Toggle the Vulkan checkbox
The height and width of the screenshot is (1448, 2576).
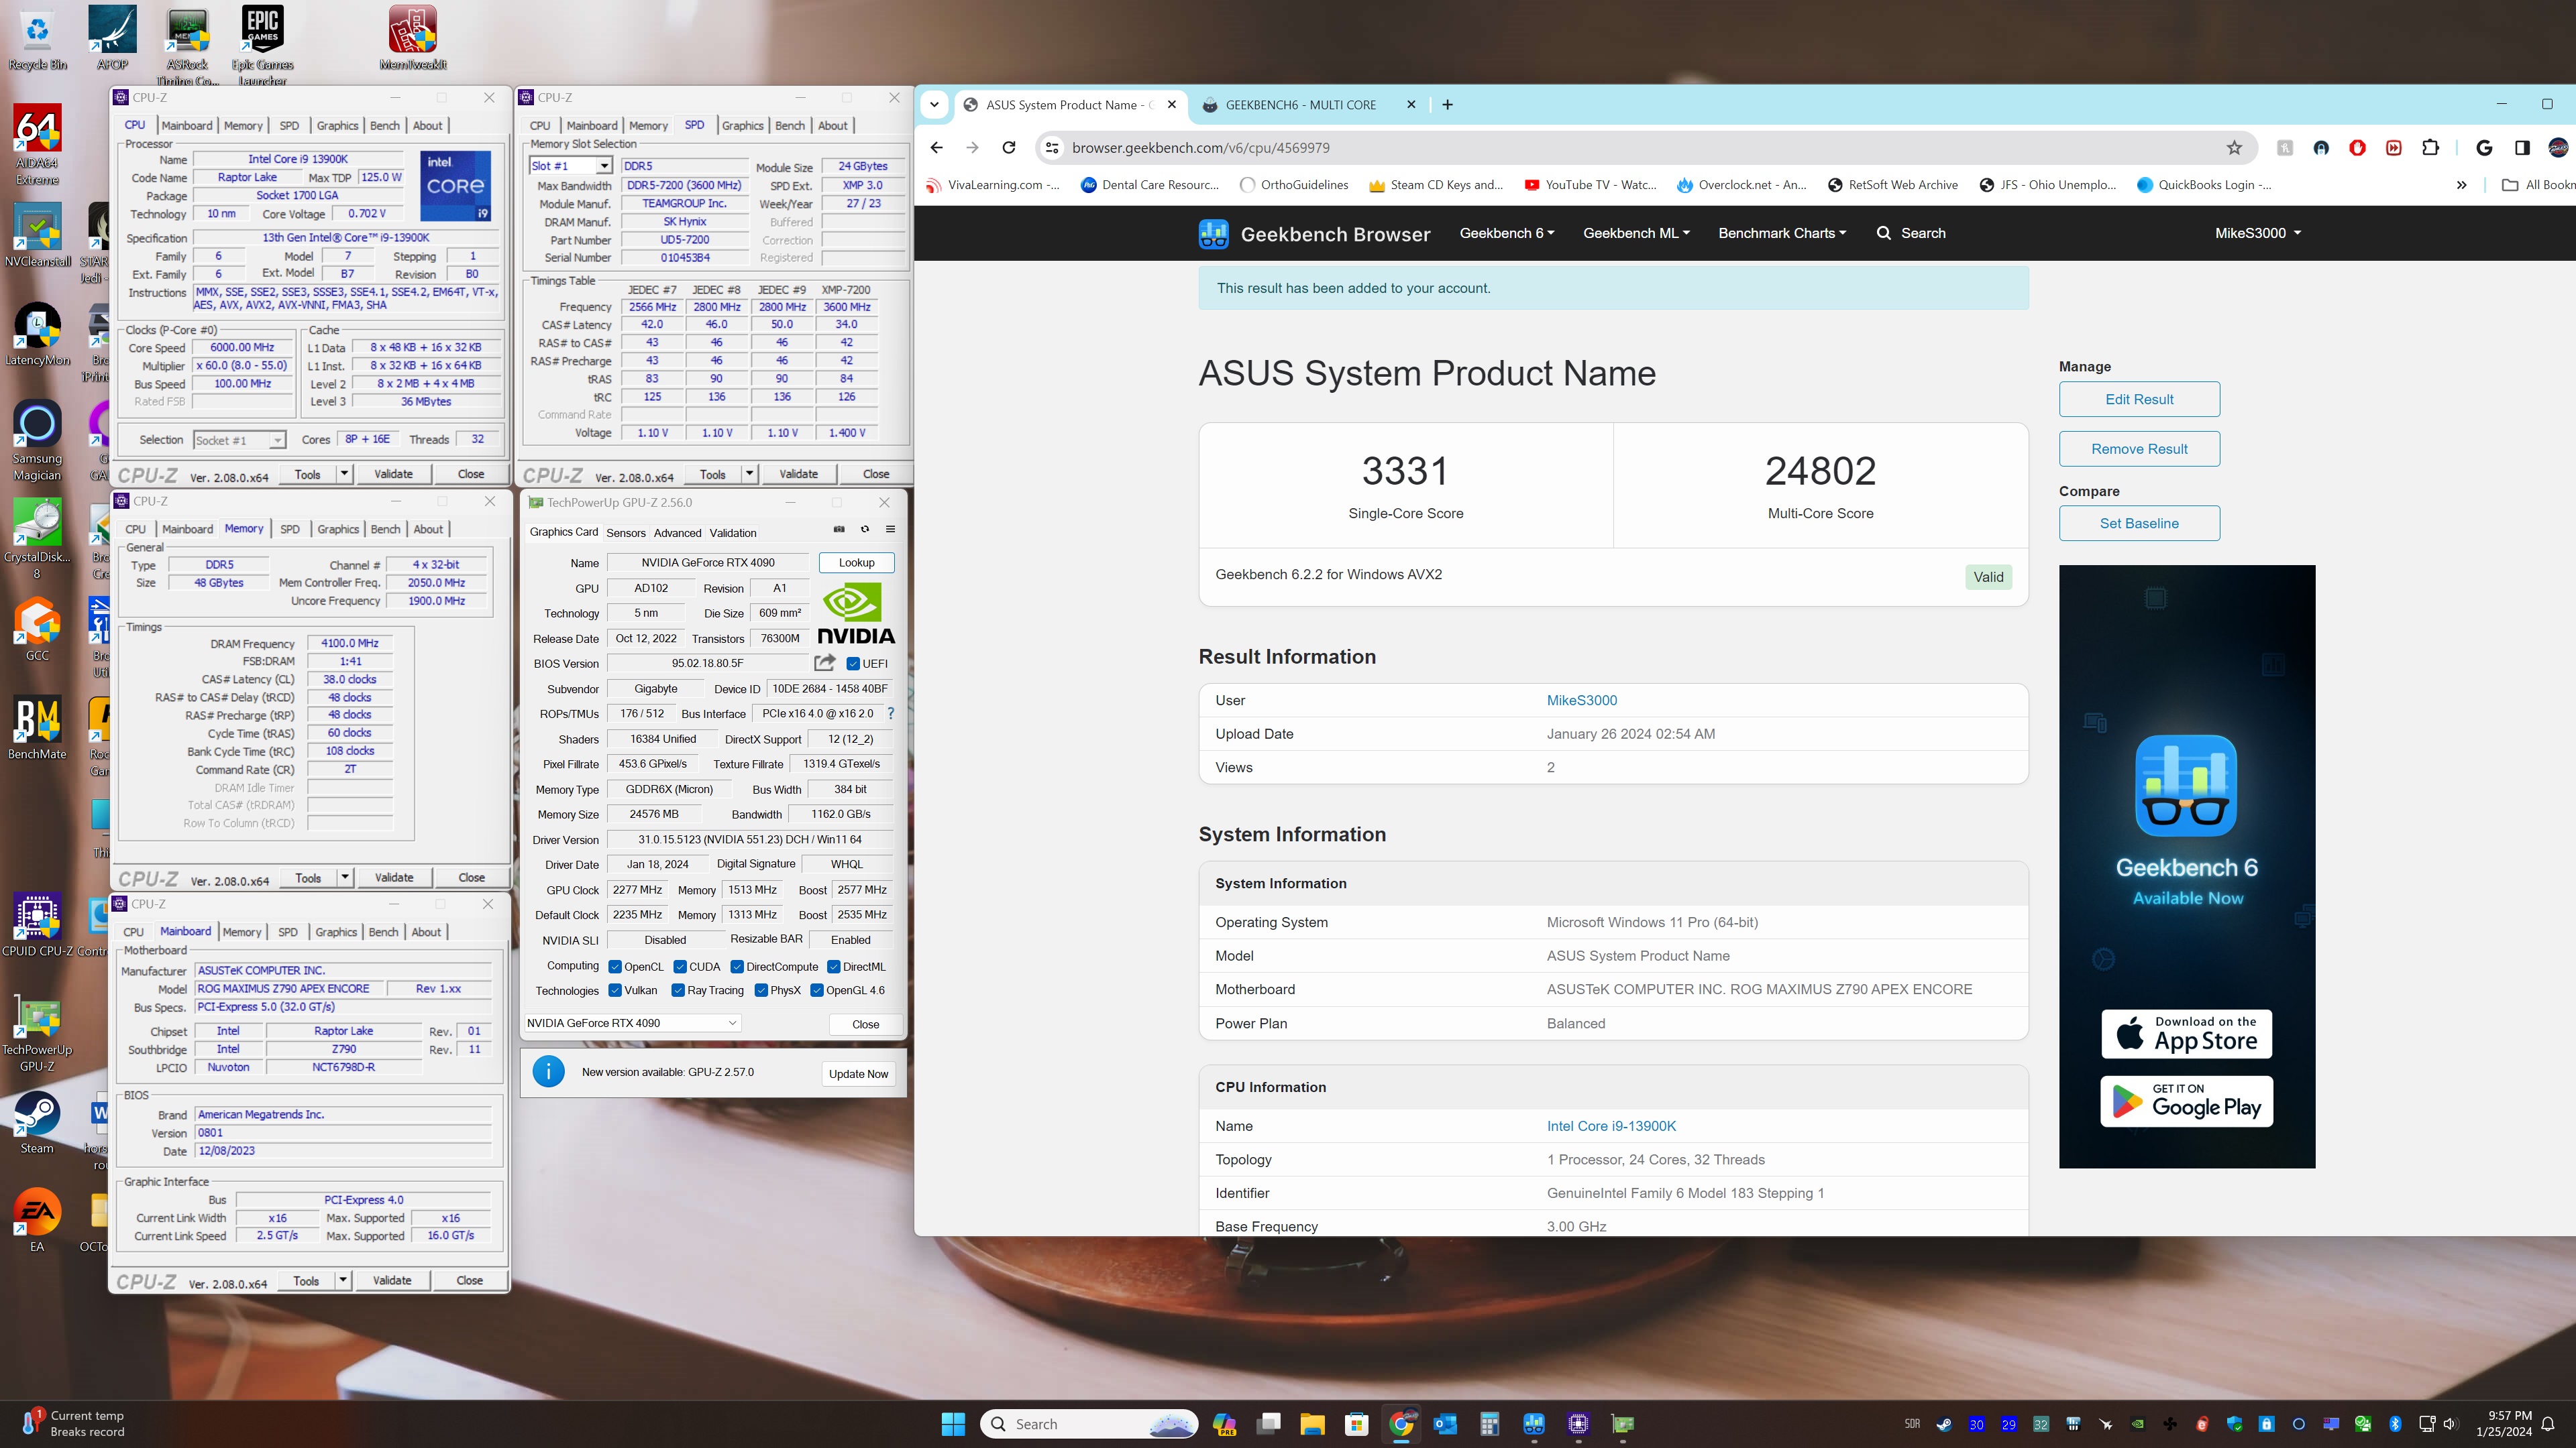click(x=615, y=990)
